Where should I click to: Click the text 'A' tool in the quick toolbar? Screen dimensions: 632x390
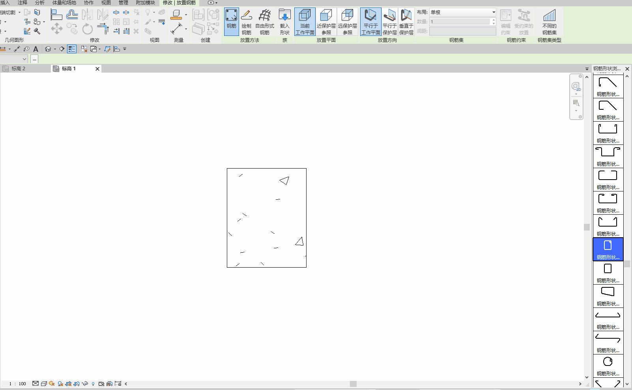coord(36,49)
